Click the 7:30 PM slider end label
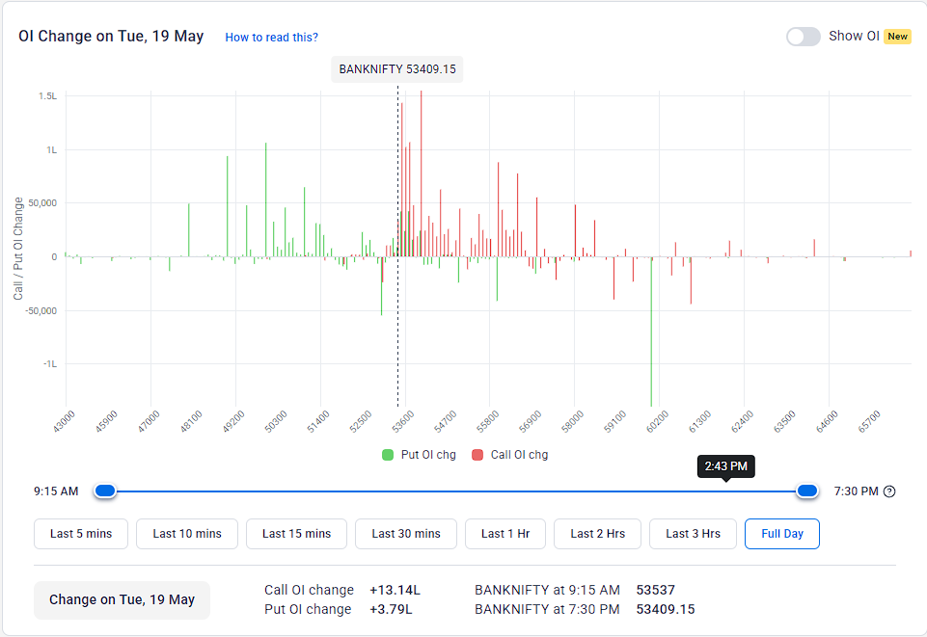Viewport: 927px width, 637px height. 856,491
